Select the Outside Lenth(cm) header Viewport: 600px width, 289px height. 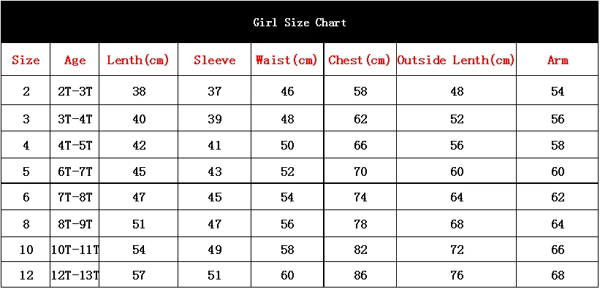coord(456,61)
